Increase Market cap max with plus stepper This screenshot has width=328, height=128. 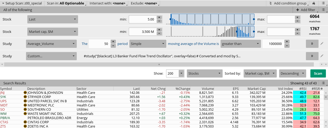coord(297,30)
